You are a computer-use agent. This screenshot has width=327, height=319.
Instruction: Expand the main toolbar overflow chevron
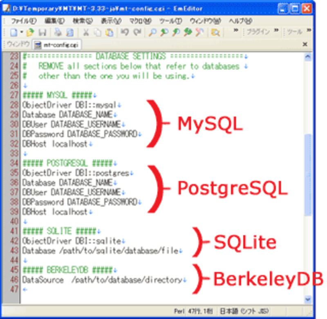236,30
